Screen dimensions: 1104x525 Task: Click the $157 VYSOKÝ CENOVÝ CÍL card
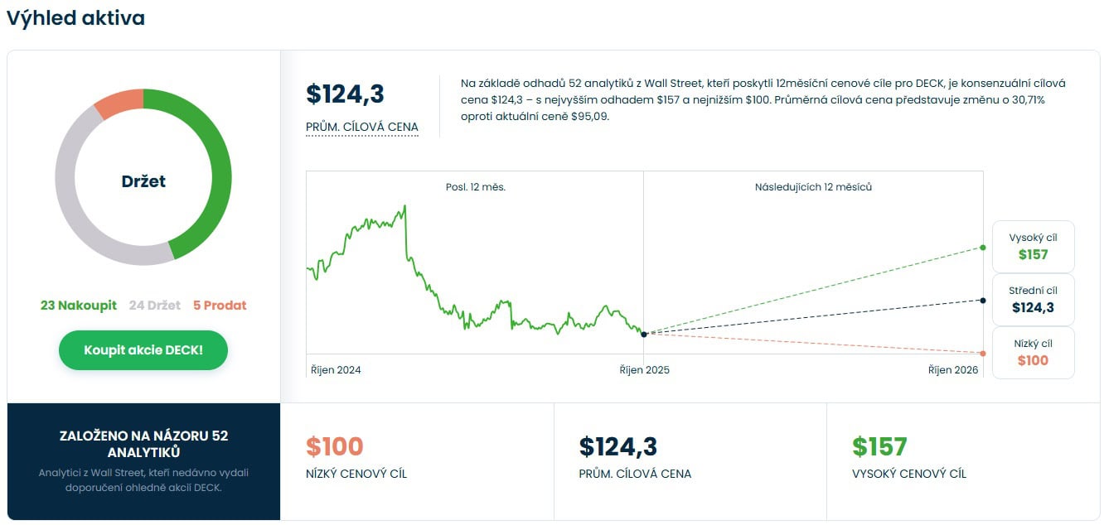tap(963, 460)
